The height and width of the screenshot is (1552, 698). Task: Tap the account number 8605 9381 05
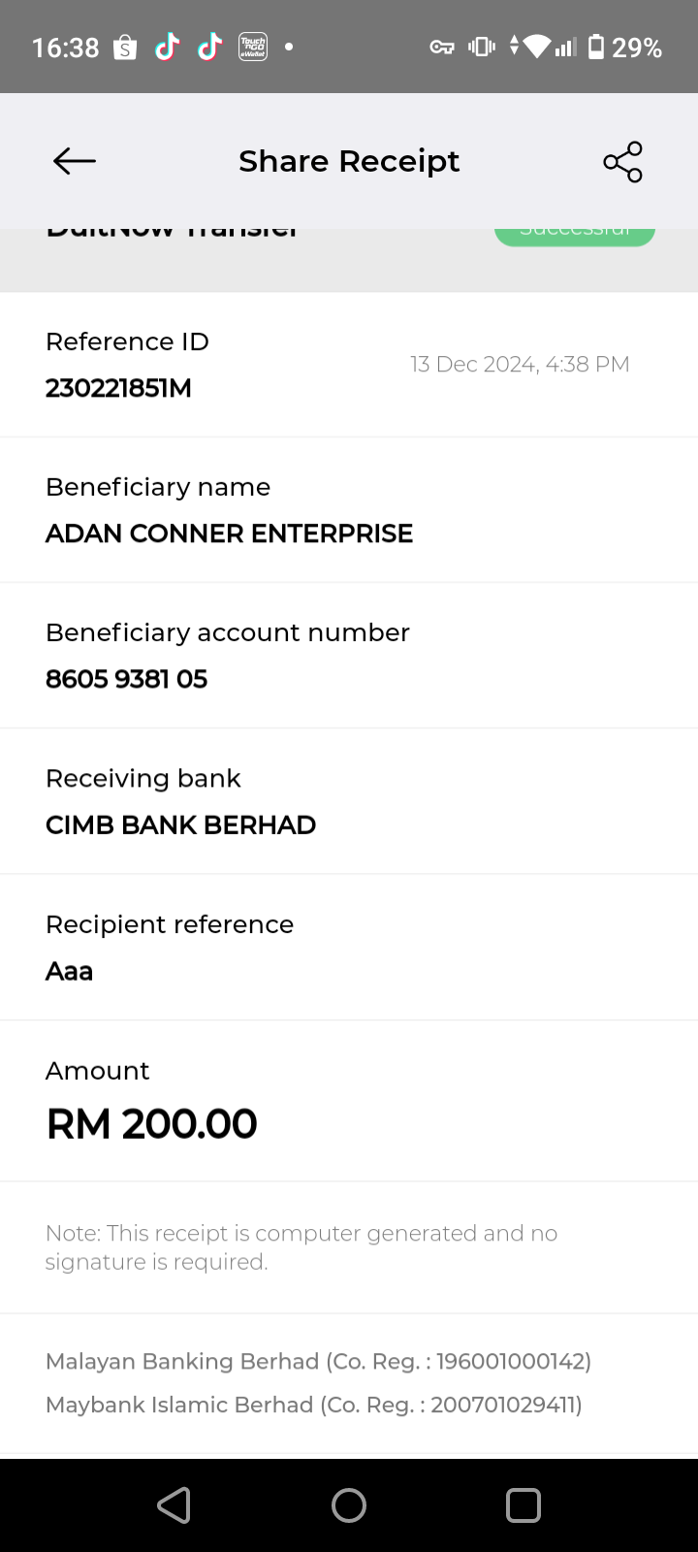(126, 679)
